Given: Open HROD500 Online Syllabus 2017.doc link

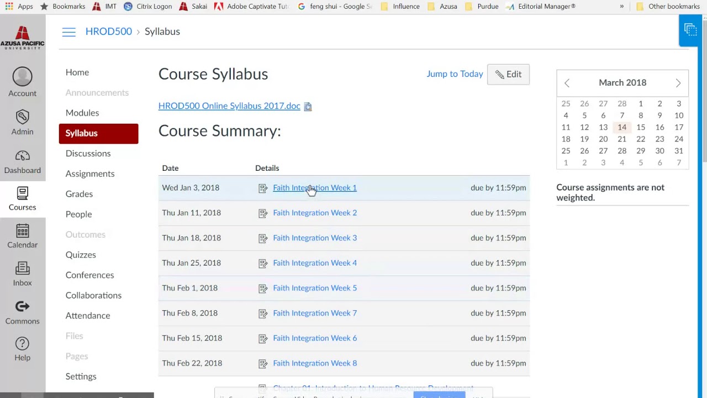Looking at the screenshot, I should click(x=229, y=106).
